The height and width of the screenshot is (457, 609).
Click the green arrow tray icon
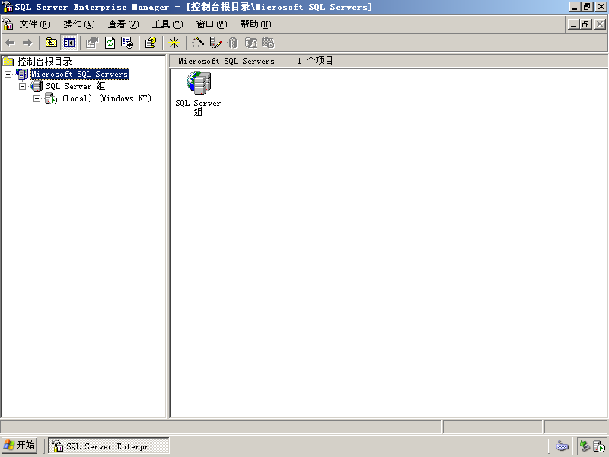coord(585,446)
